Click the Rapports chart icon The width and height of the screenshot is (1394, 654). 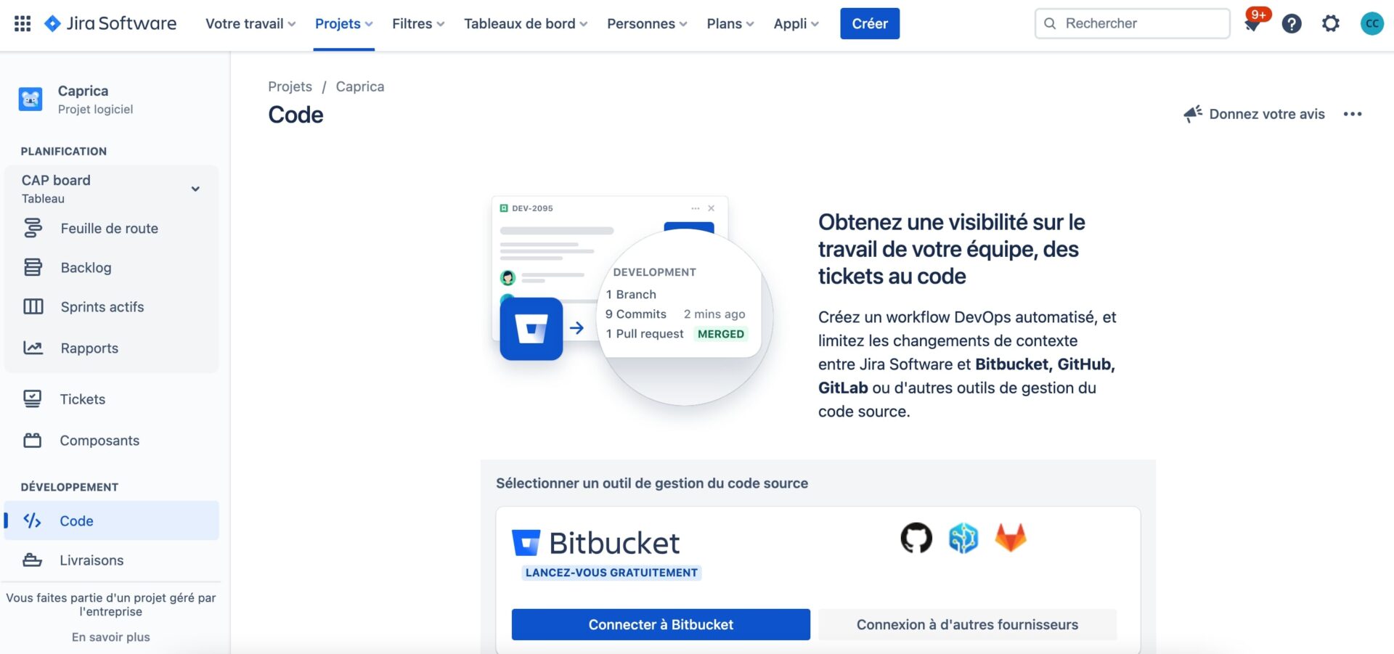pos(33,348)
